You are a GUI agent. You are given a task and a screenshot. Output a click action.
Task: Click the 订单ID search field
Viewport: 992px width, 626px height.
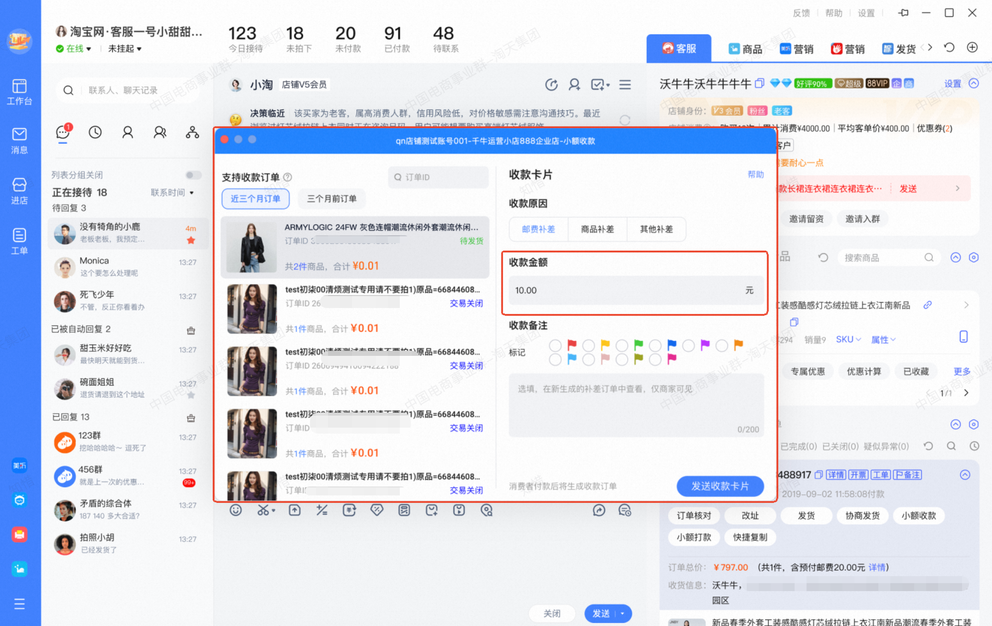438,177
